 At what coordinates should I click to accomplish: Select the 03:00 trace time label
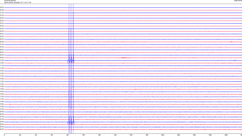[2, 23]
